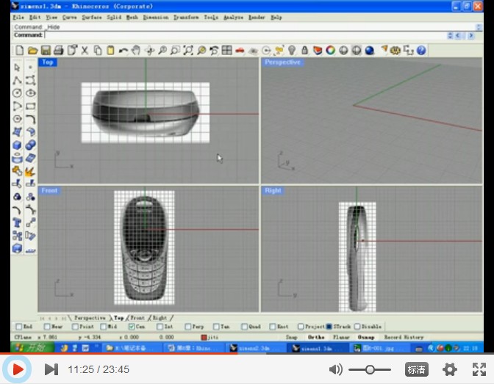Select the Box solid tool in left toolbar
The width and height of the screenshot is (494, 384).
[x=18, y=145]
